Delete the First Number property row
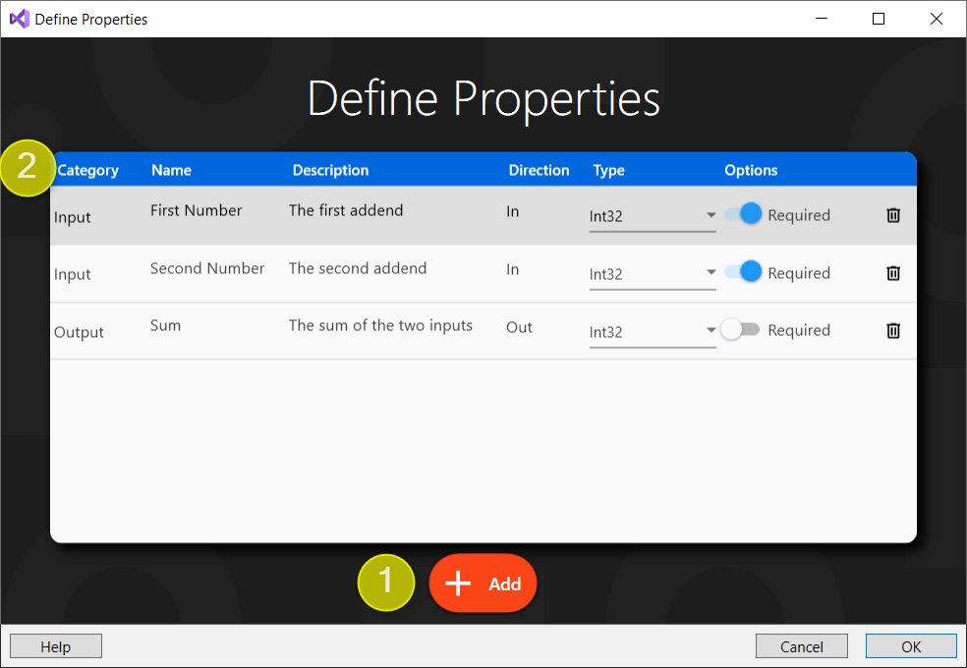The width and height of the screenshot is (967, 668). coord(892,215)
